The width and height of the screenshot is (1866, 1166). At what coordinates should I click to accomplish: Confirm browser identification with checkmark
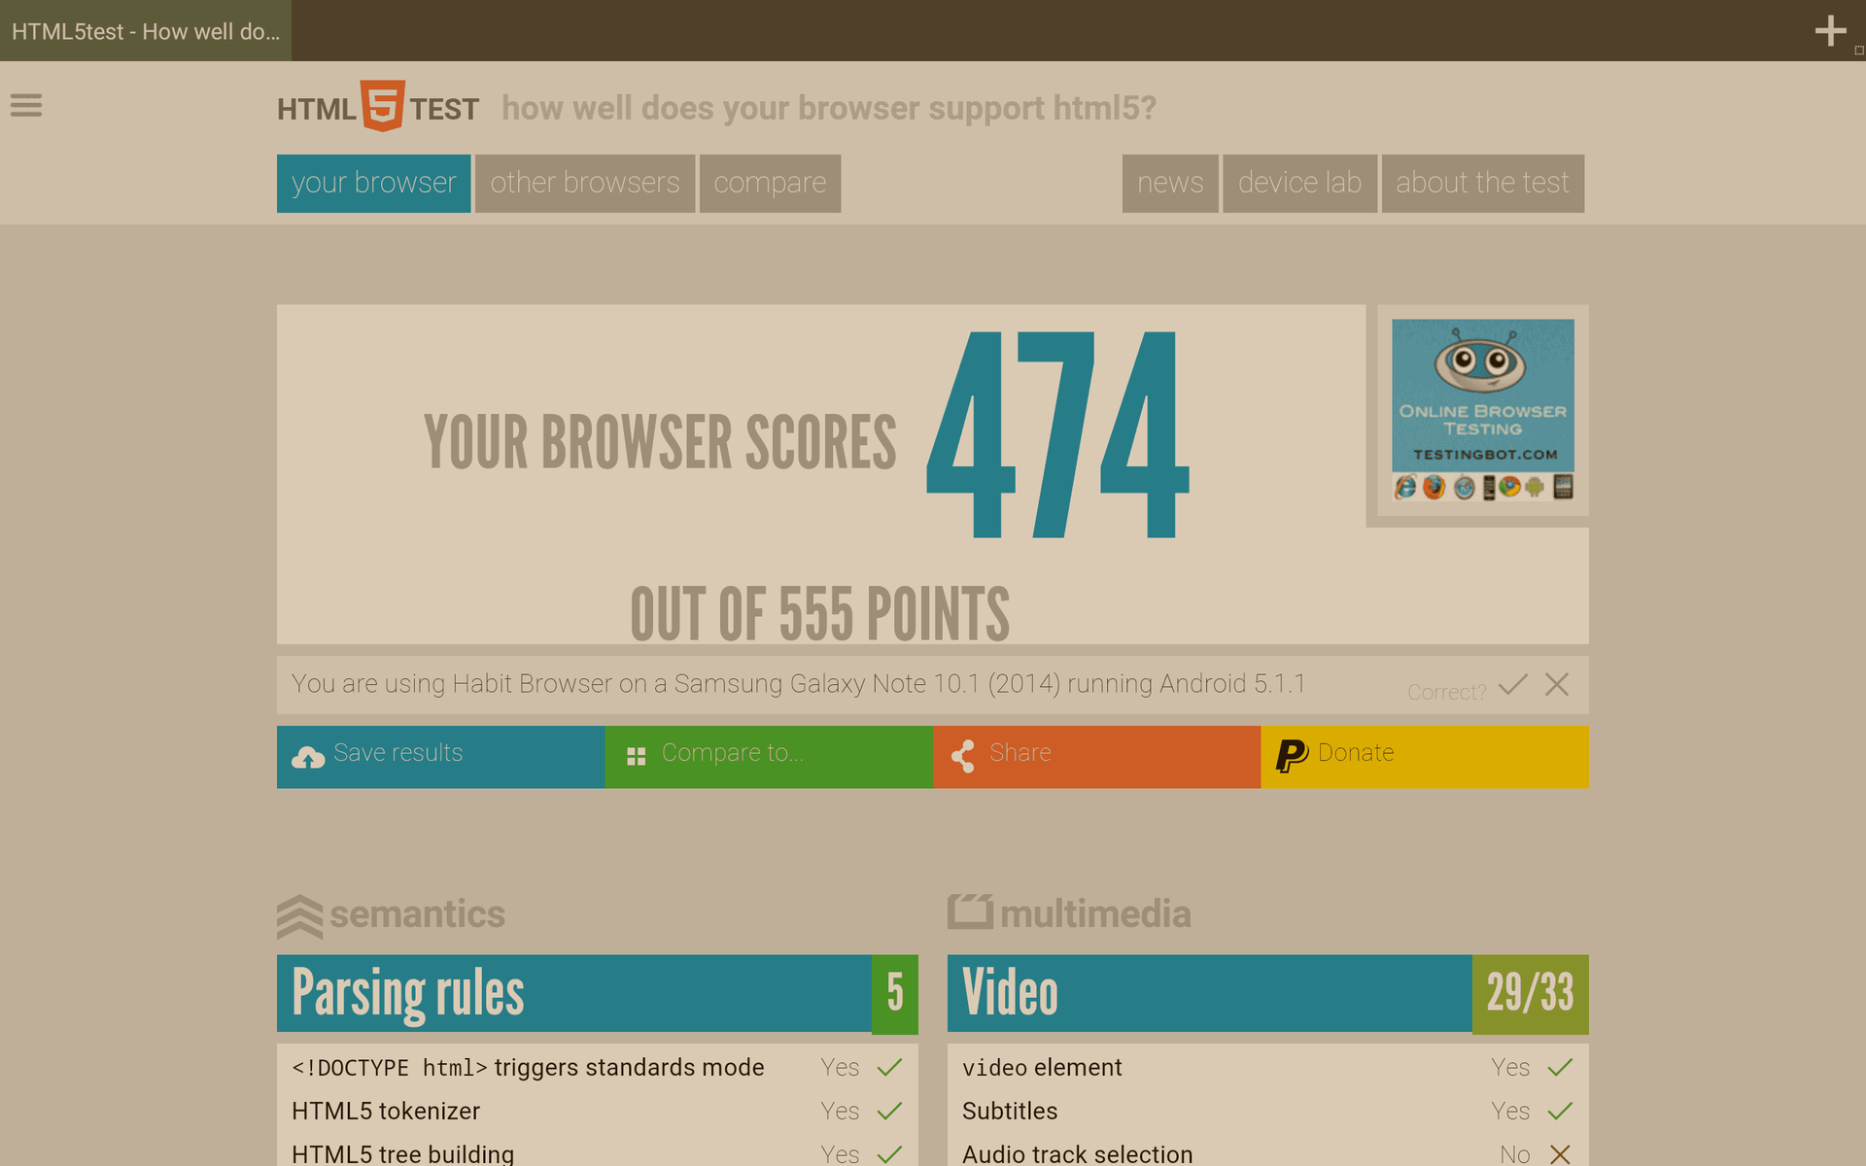click(1513, 685)
